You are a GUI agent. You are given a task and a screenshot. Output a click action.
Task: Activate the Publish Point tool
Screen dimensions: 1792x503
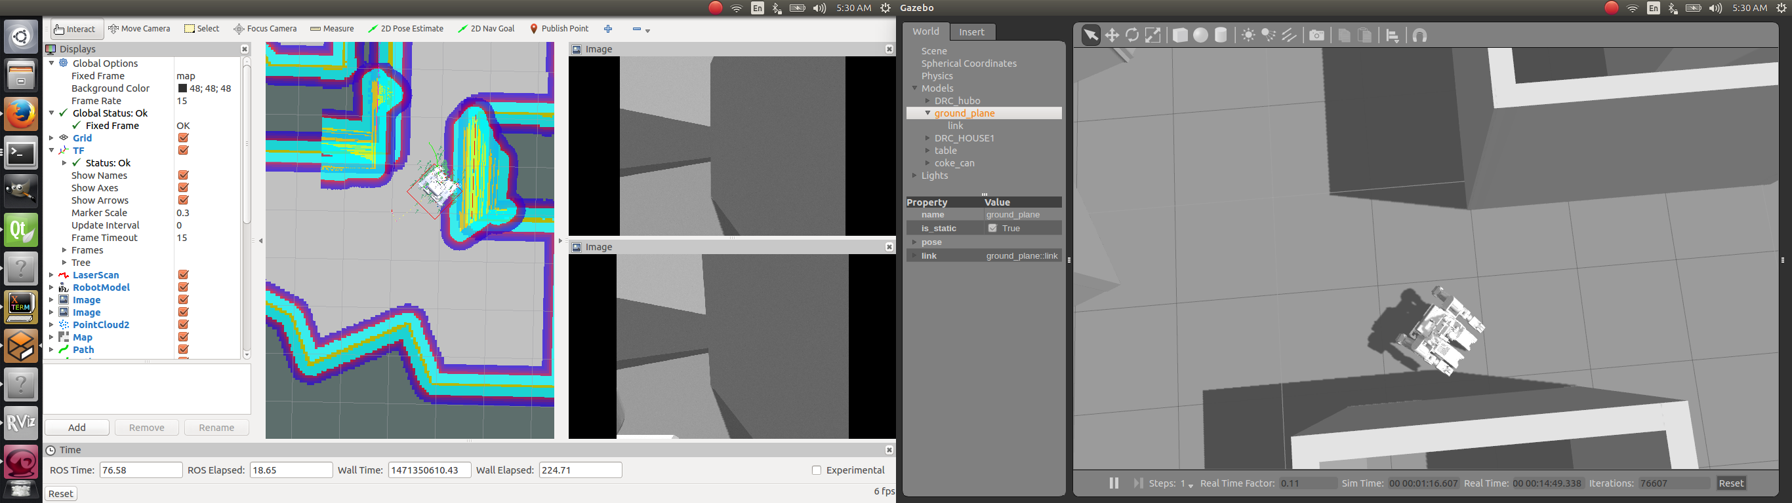click(x=560, y=29)
